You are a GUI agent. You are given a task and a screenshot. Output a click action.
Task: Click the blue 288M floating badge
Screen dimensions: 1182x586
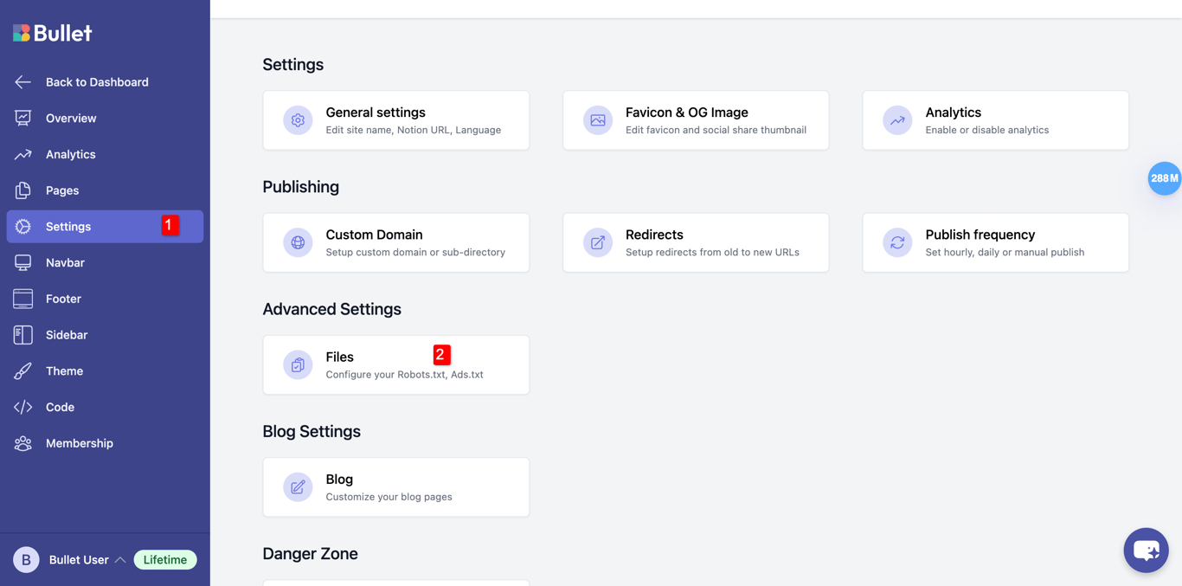coord(1164,178)
